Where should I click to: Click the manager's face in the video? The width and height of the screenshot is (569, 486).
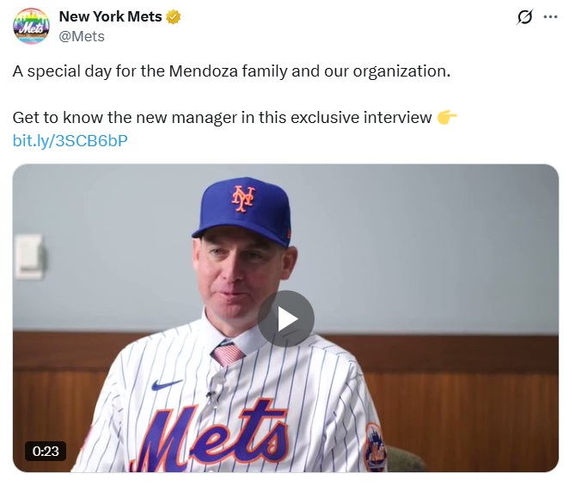click(x=239, y=275)
